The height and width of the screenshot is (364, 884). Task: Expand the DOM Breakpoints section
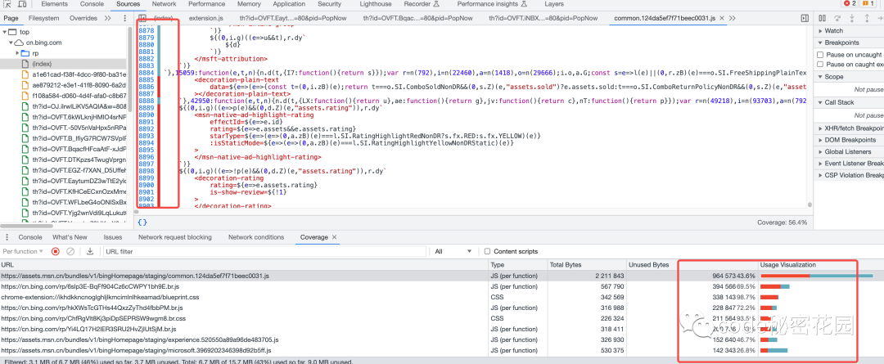click(x=849, y=140)
